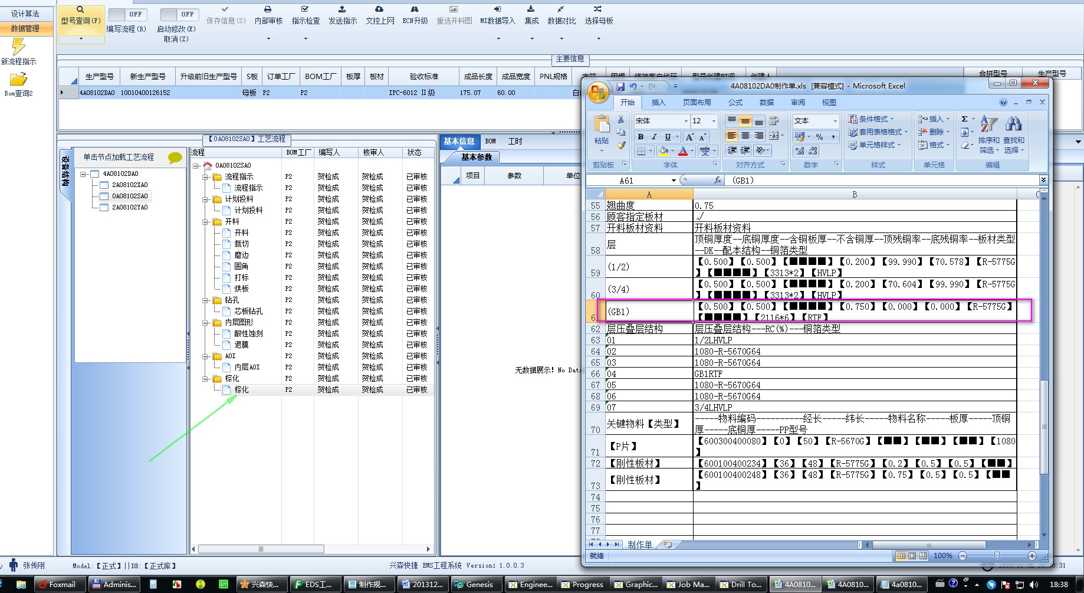Apply italic formatting in Excel

pos(654,137)
